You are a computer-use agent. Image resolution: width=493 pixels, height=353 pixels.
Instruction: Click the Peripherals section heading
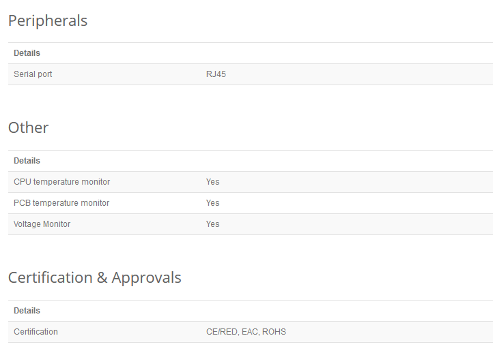[48, 21]
